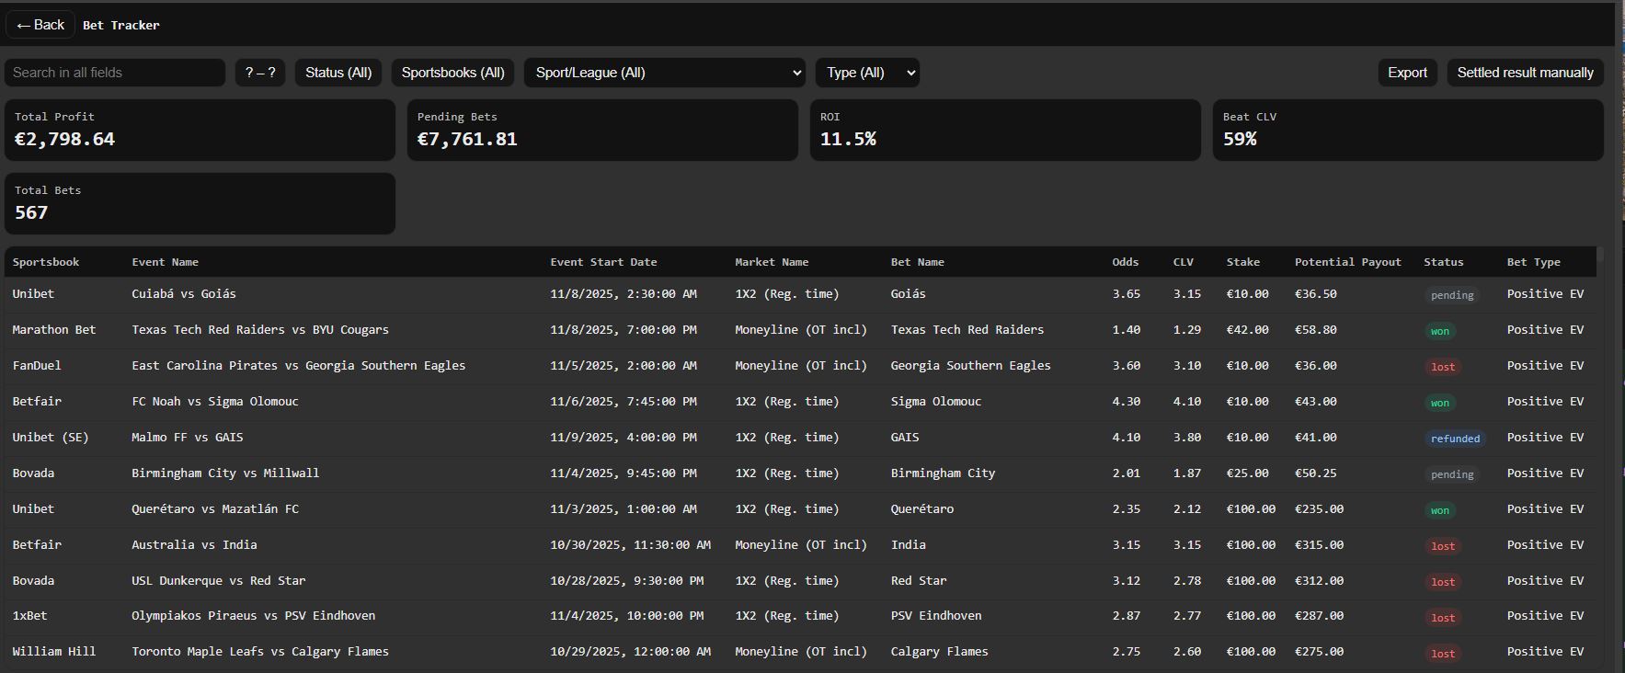Viewport: 1625px width, 673px height.
Task: Select 'Birmingham City vs Millwall' event
Action: 225,473
